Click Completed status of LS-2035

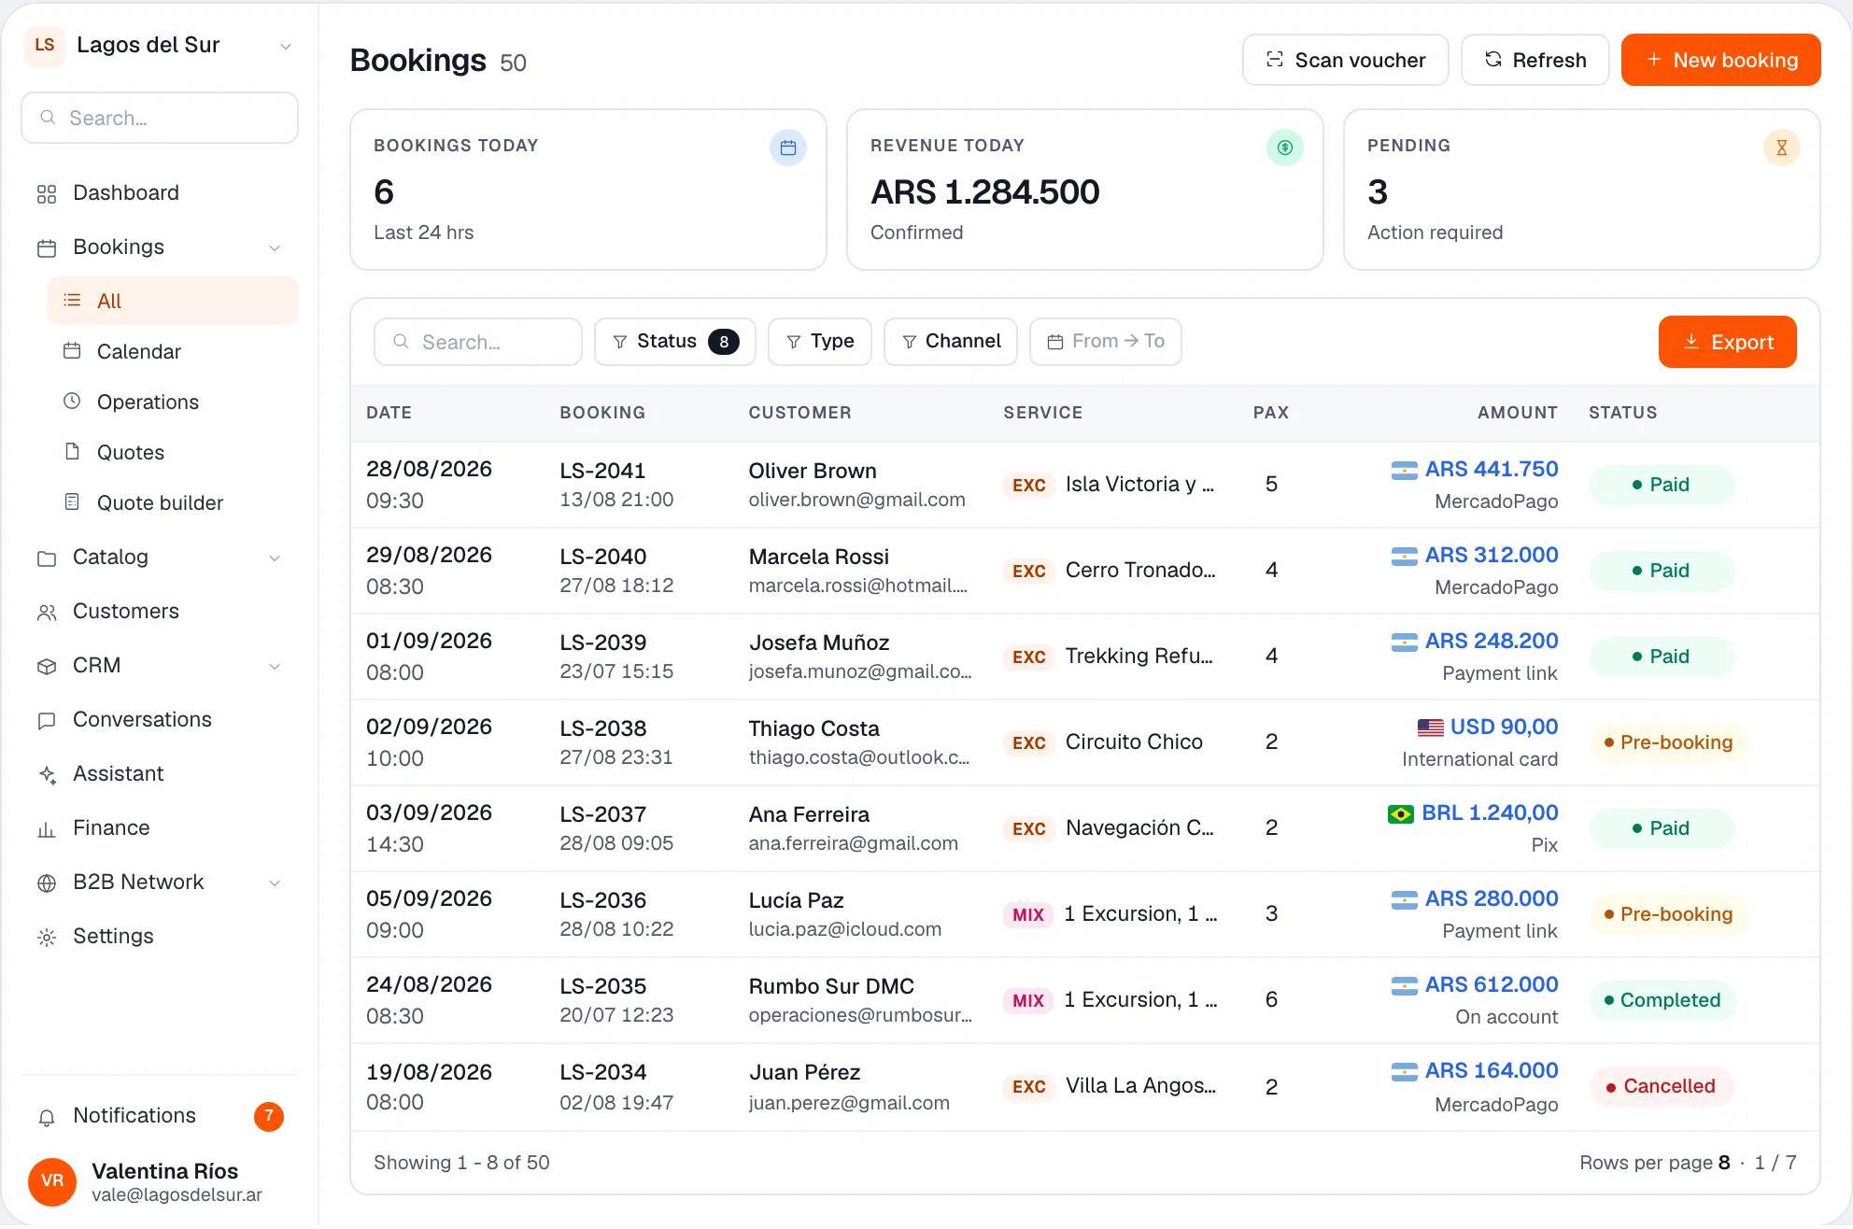tap(1662, 1000)
